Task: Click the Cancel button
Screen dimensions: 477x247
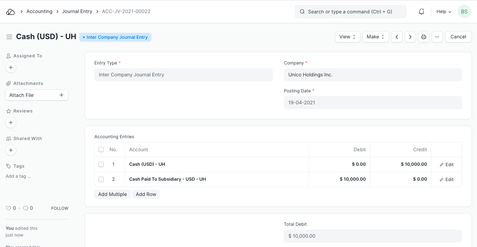Action: tap(458, 37)
